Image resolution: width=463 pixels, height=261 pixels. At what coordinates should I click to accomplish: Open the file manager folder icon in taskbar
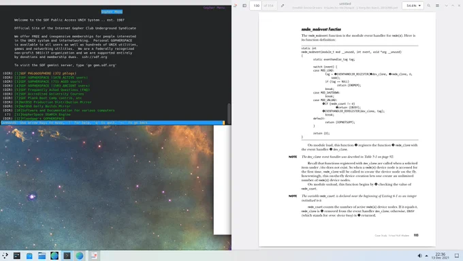[x=42, y=256]
